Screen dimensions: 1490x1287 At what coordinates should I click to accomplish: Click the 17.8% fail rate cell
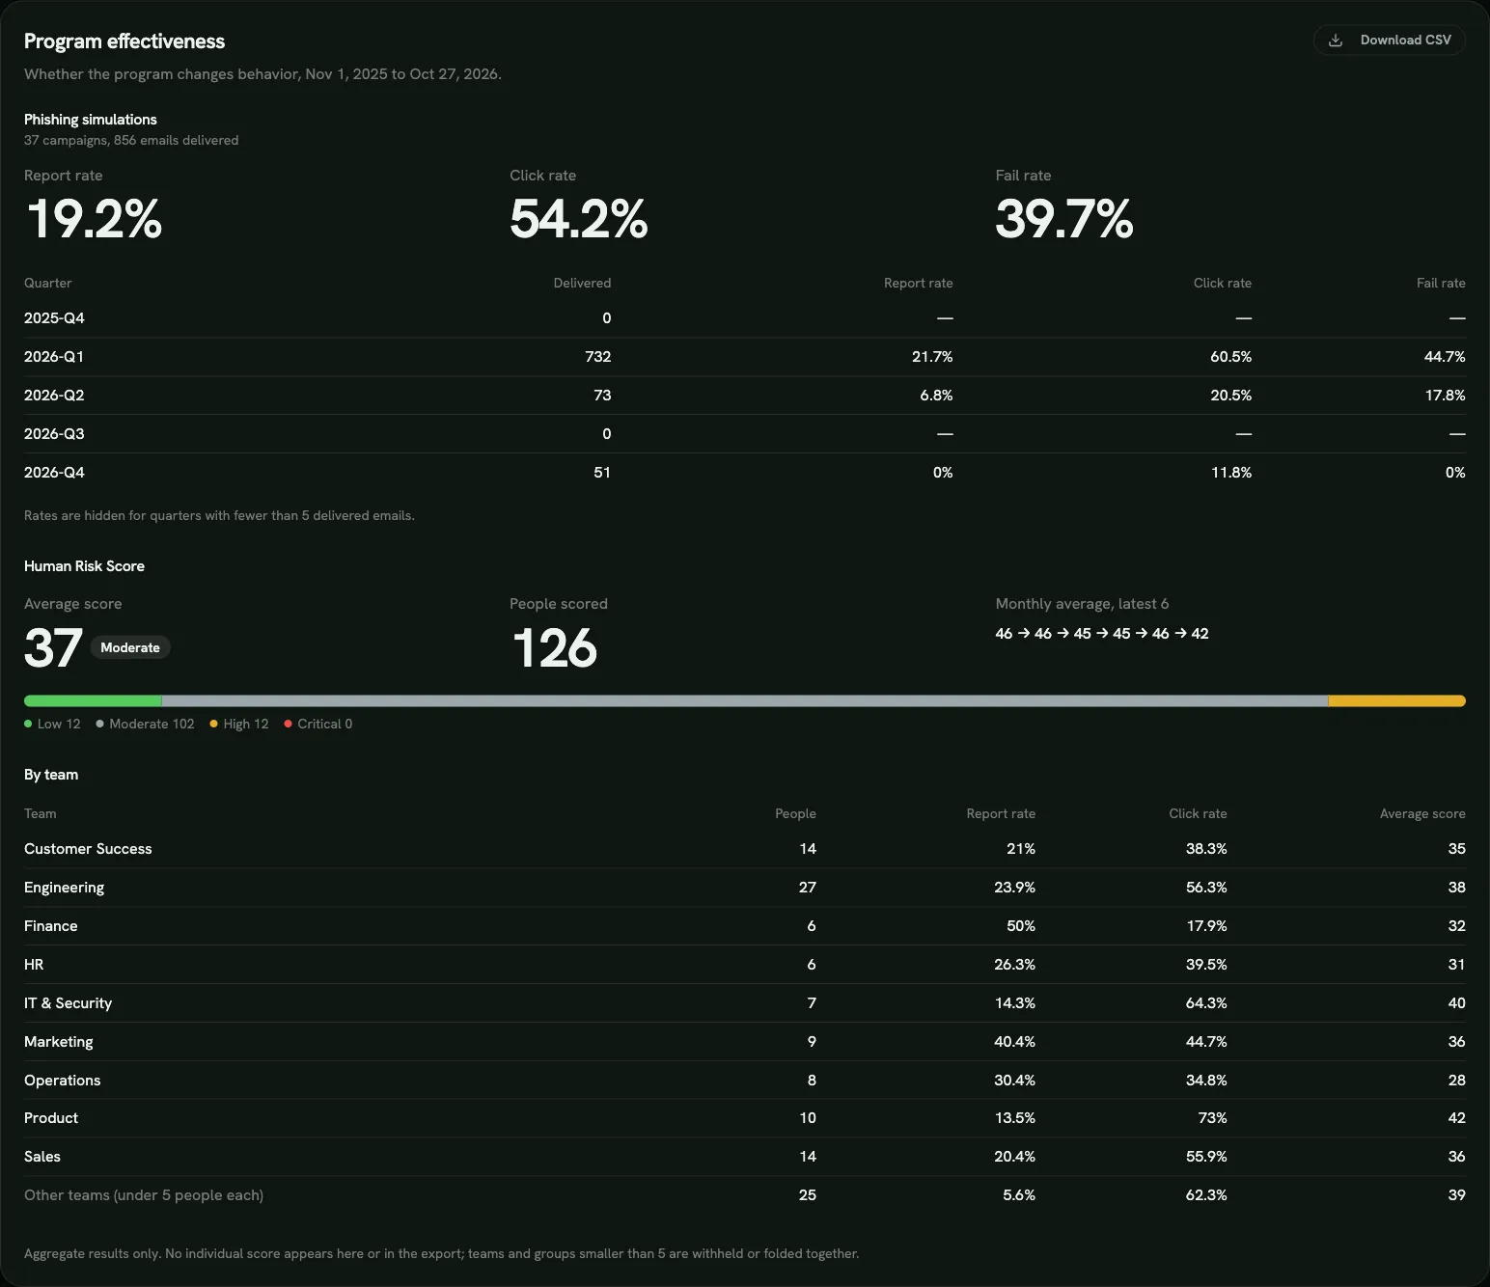(1445, 396)
